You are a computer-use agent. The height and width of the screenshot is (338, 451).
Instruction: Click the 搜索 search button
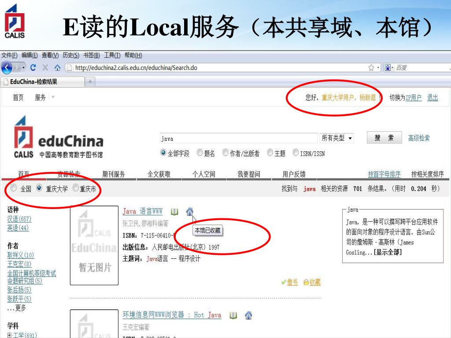coord(384,138)
